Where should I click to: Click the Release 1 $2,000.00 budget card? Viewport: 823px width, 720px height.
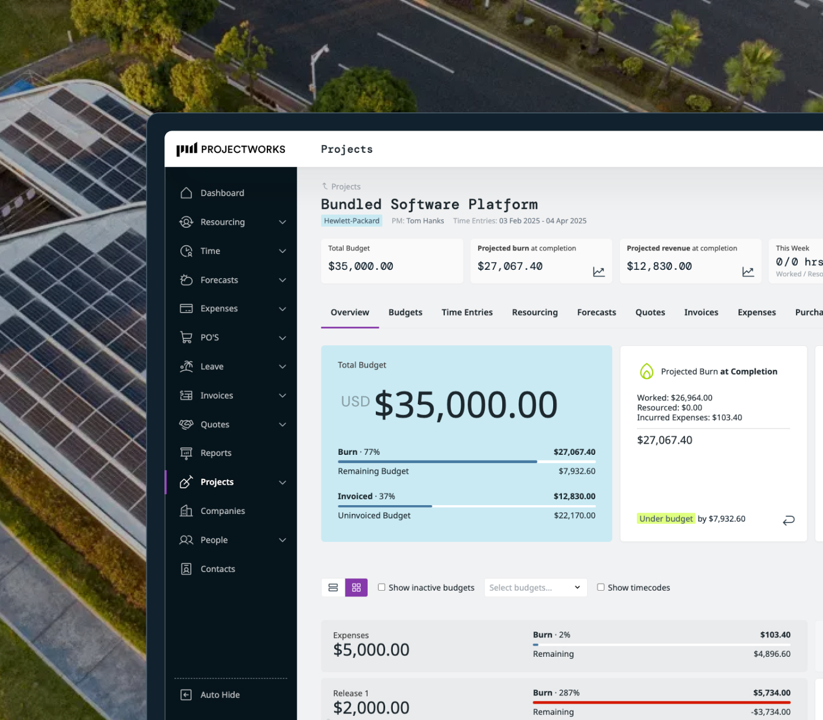[x=564, y=700]
